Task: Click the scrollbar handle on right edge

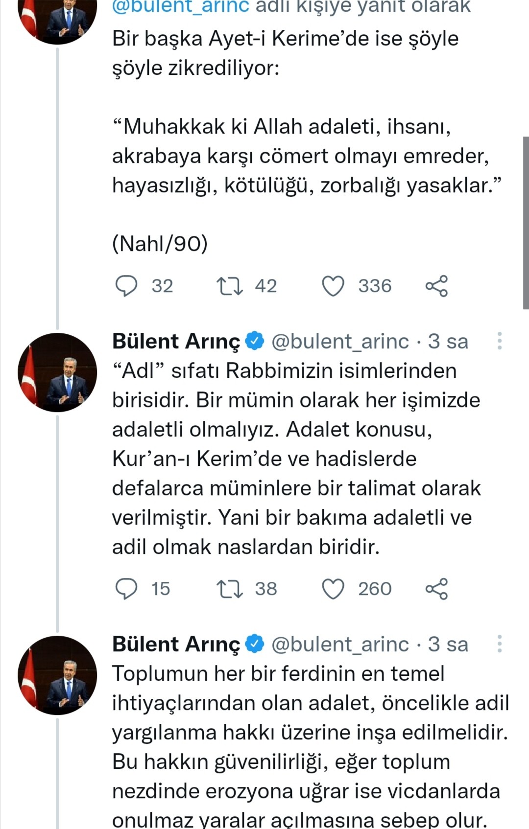Action: click(526, 223)
